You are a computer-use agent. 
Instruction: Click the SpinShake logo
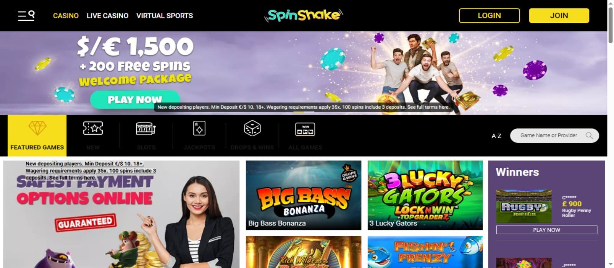[x=304, y=15]
